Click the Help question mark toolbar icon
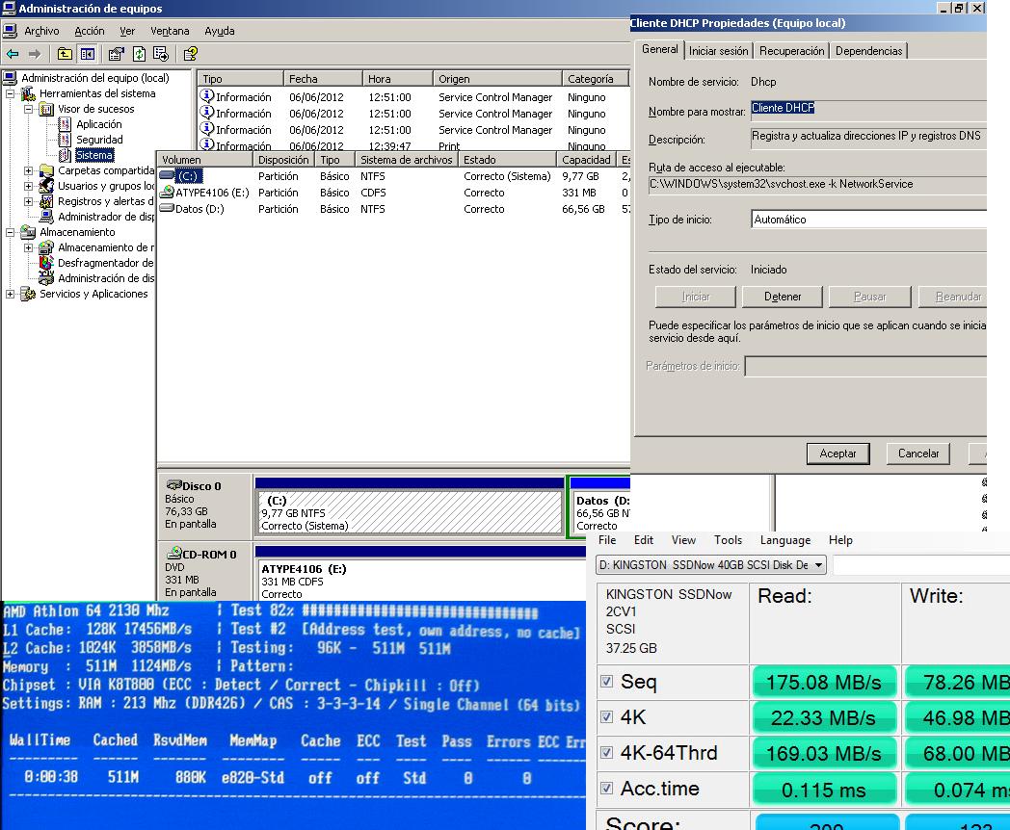The height and width of the screenshot is (830, 1010). pyautogui.click(x=190, y=55)
